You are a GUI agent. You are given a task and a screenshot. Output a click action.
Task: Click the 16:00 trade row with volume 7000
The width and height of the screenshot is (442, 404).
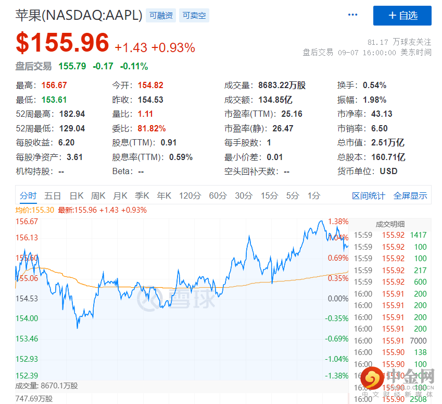tap(390, 341)
